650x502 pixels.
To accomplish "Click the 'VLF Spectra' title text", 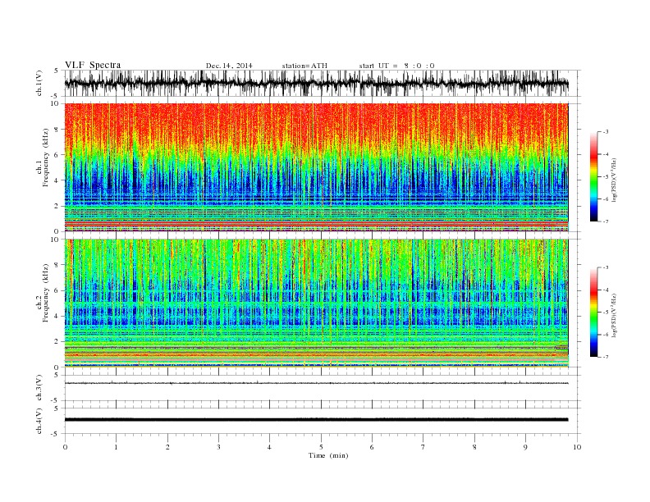I will pyautogui.click(x=93, y=65).
